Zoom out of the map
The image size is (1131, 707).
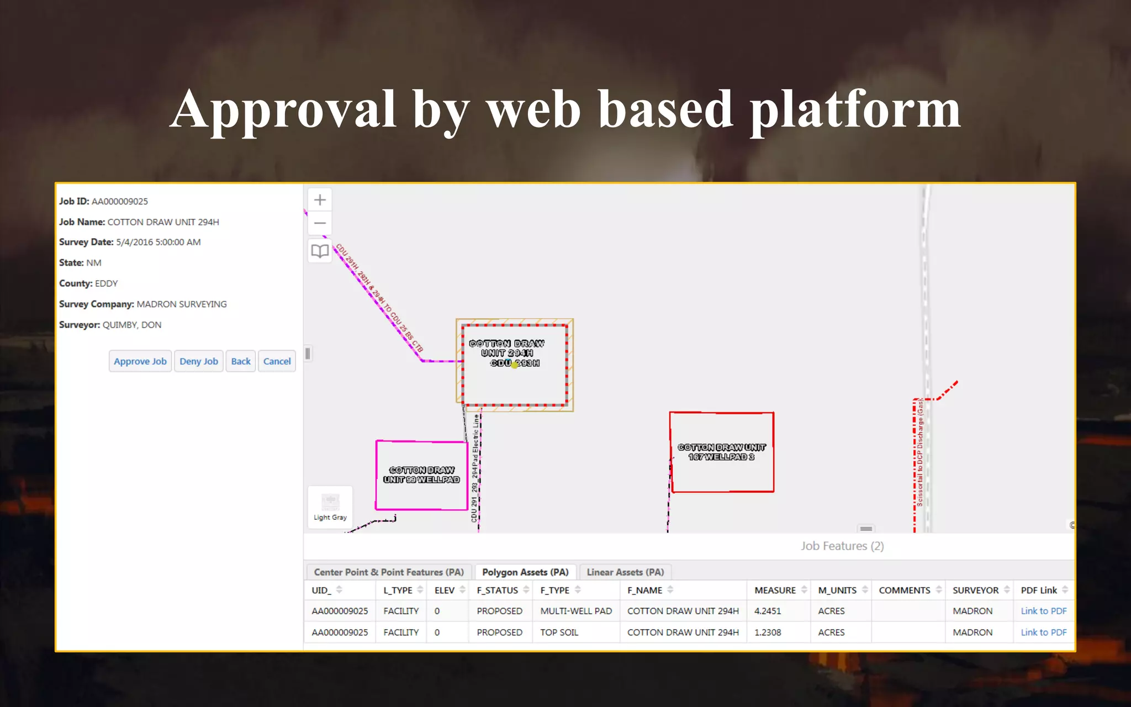320,223
